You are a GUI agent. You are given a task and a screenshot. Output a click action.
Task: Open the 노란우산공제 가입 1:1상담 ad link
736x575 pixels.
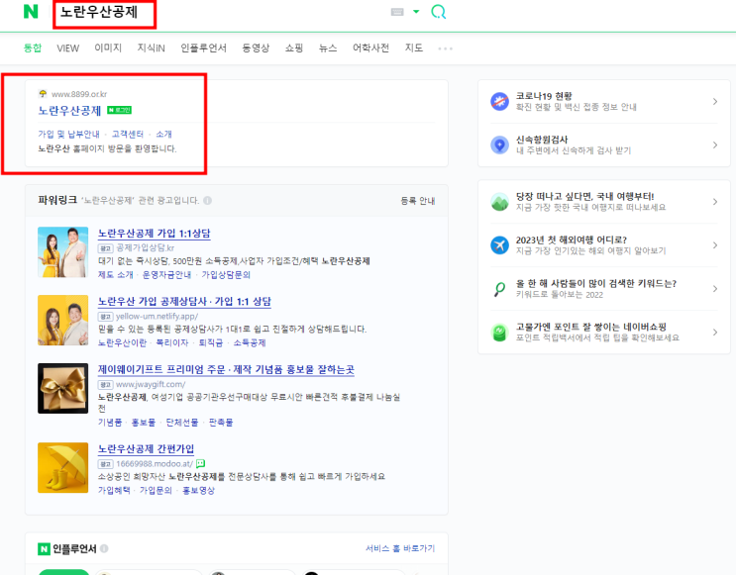pyautogui.click(x=154, y=234)
